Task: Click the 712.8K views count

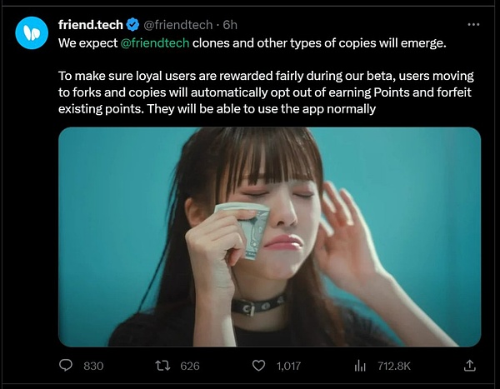Action: [392, 365]
